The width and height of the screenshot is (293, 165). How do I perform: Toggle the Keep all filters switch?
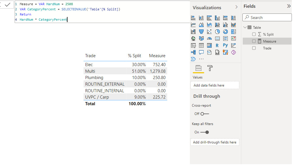coord(205,132)
